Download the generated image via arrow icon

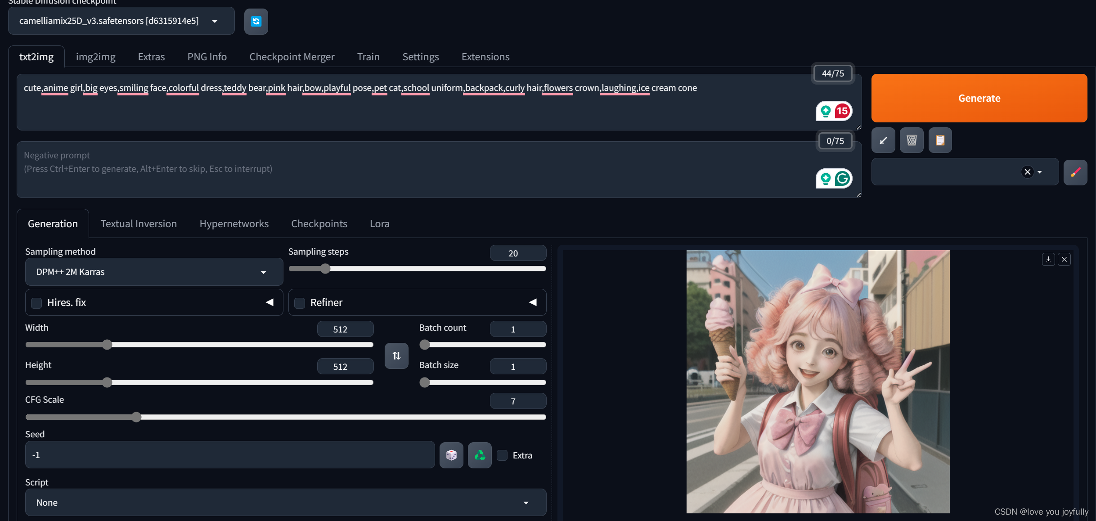1048,259
